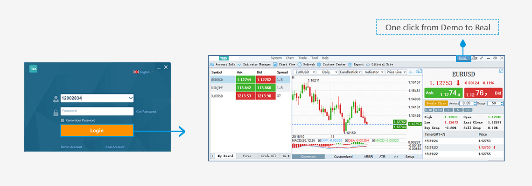Open the Price Line dropdown
This screenshot has width=532, height=186.
point(396,72)
